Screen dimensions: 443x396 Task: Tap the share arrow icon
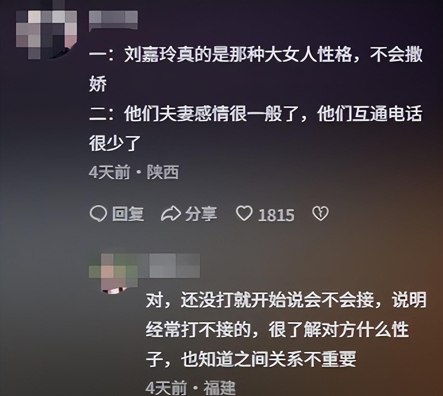click(x=171, y=214)
